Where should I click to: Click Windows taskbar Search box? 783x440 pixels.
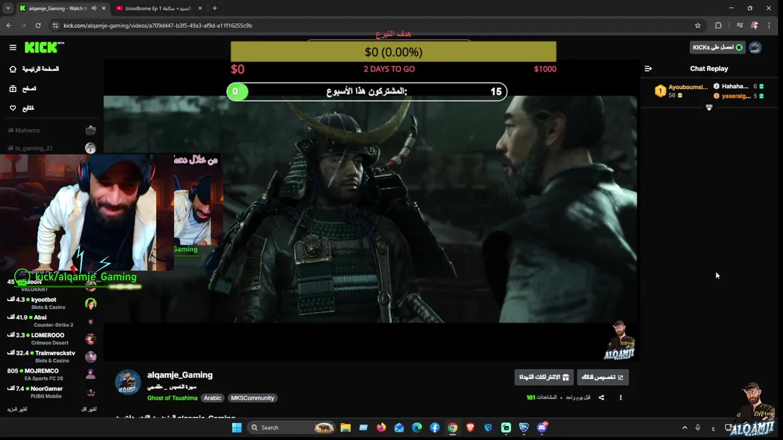292,428
